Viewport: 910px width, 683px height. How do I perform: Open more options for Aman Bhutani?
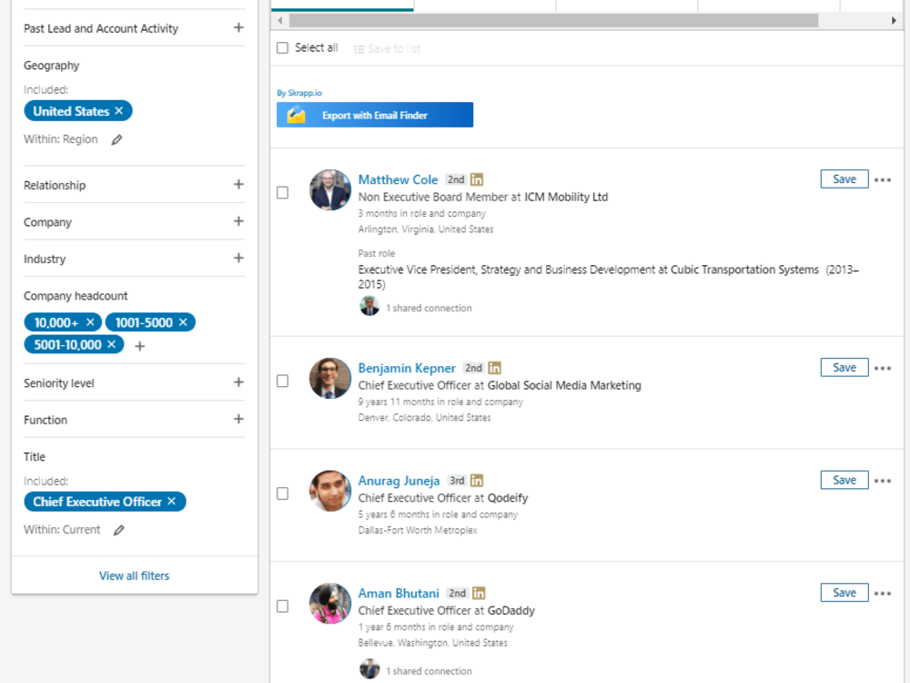coord(882,594)
